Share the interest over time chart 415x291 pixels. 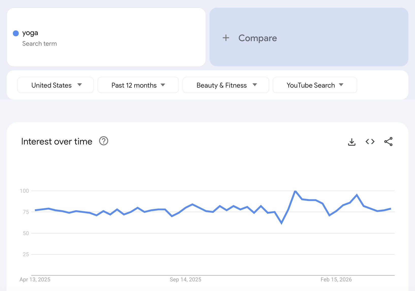coord(388,142)
